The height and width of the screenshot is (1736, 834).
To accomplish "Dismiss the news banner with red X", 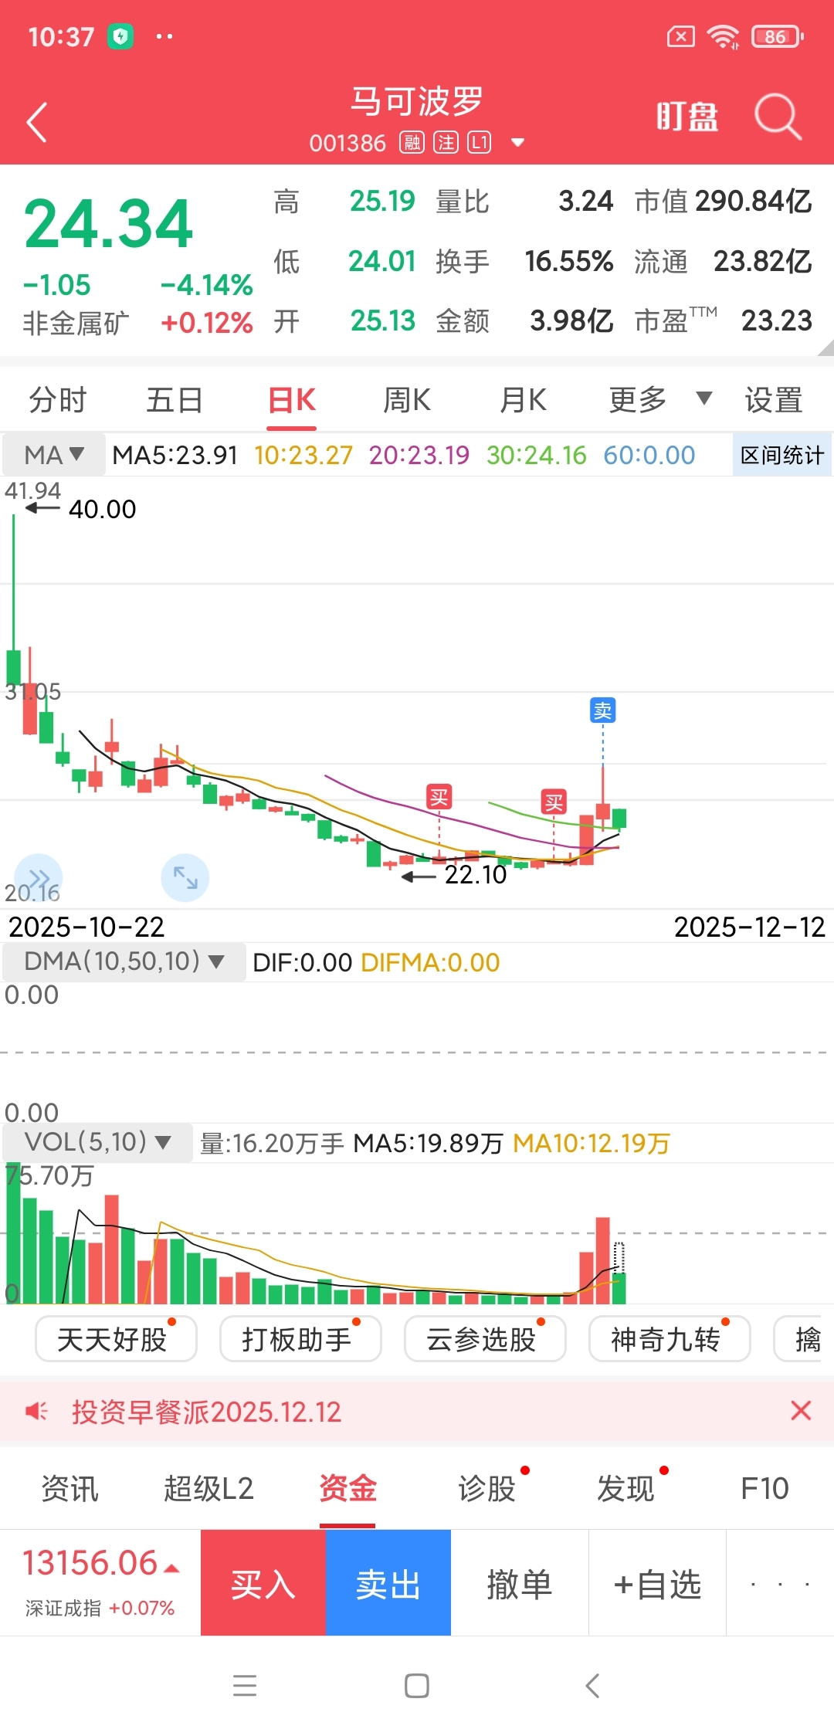I will coord(801,1411).
